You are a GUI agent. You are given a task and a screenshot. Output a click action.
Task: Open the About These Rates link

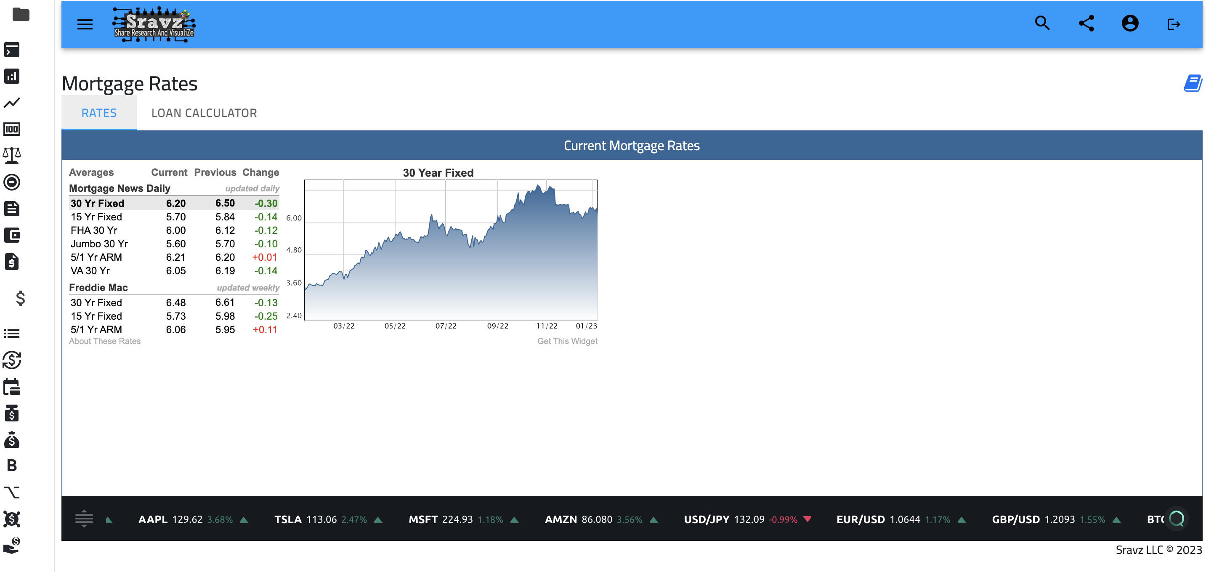pyautogui.click(x=105, y=341)
